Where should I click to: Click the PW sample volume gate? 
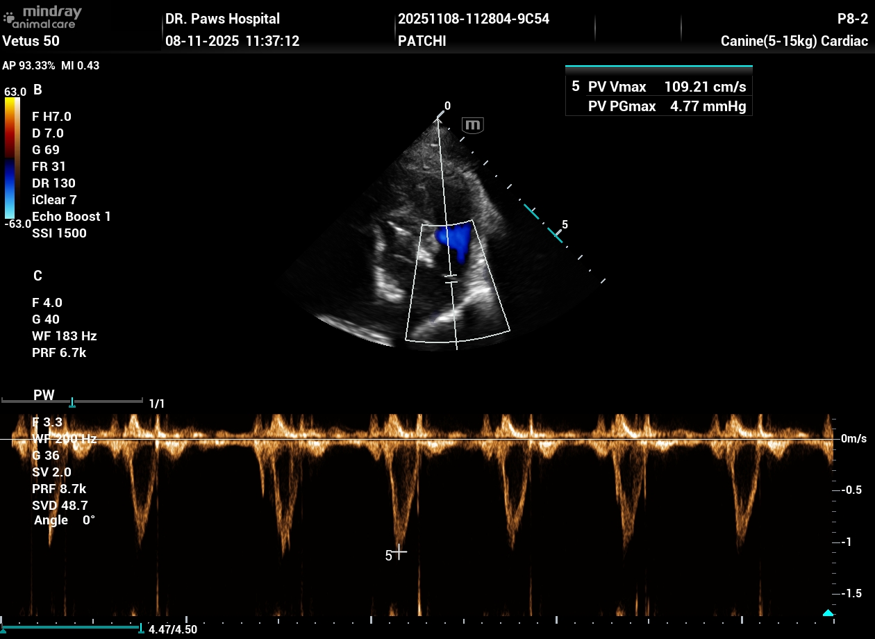tap(451, 279)
